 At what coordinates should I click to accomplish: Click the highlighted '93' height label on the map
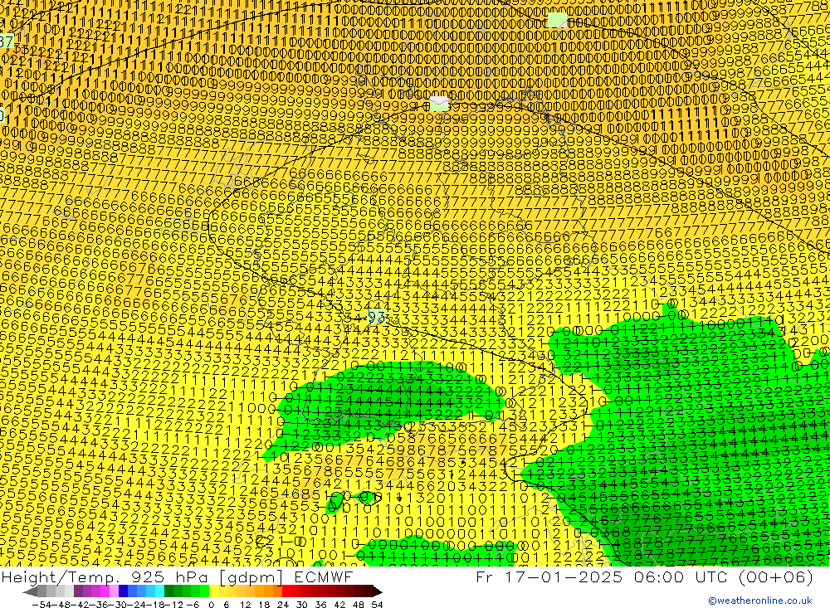click(x=376, y=317)
